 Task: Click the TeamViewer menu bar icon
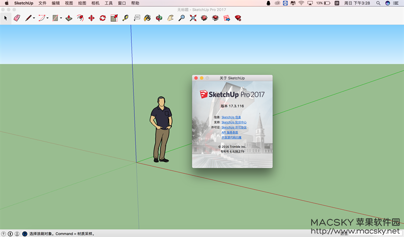click(285, 3)
